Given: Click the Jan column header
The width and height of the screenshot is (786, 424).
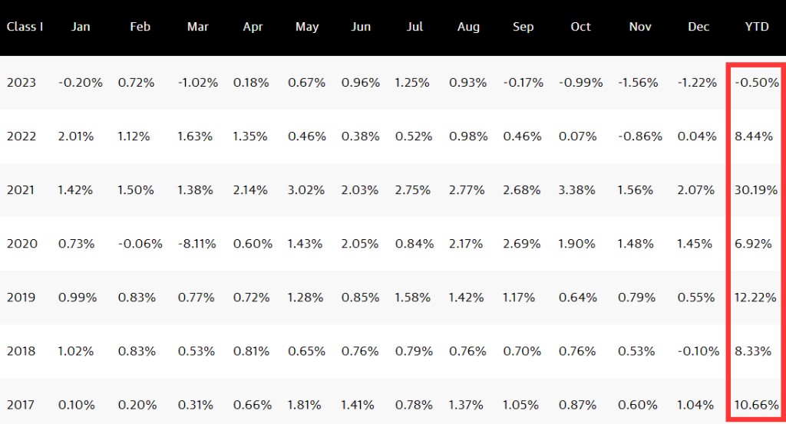Looking at the screenshot, I should coord(80,27).
